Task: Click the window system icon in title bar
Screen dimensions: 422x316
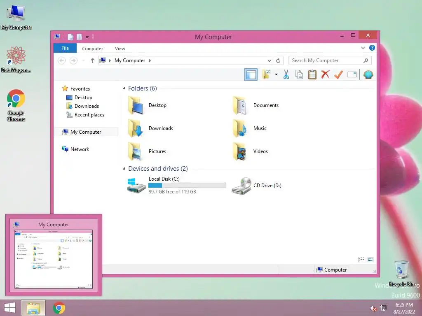Action: pos(57,37)
